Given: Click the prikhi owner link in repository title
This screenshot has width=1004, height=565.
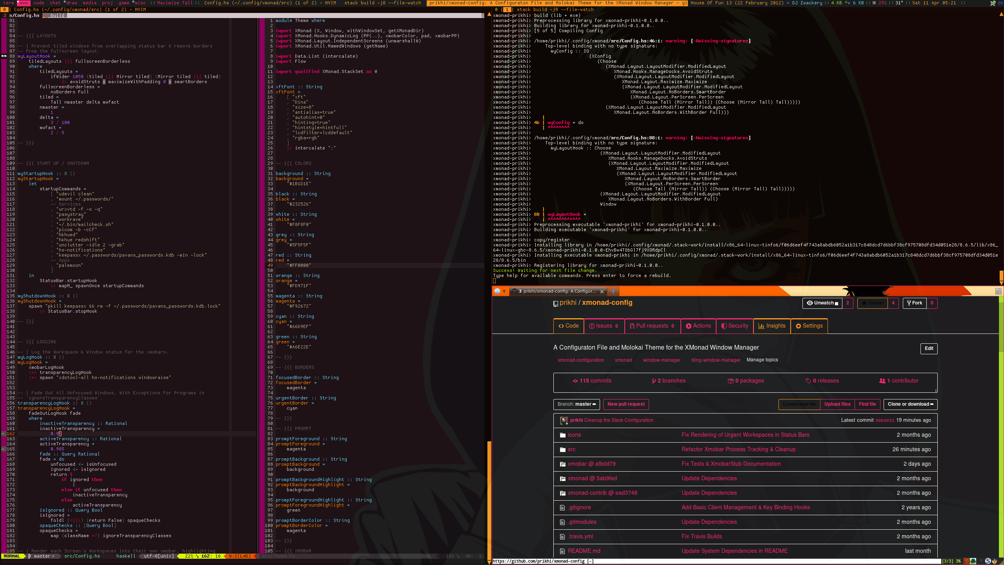Looking at the screenshot, I should click(x=568, y=303).
